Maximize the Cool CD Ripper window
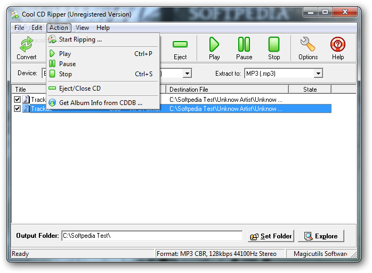372x273 pixels. click(x=325, y=12)
